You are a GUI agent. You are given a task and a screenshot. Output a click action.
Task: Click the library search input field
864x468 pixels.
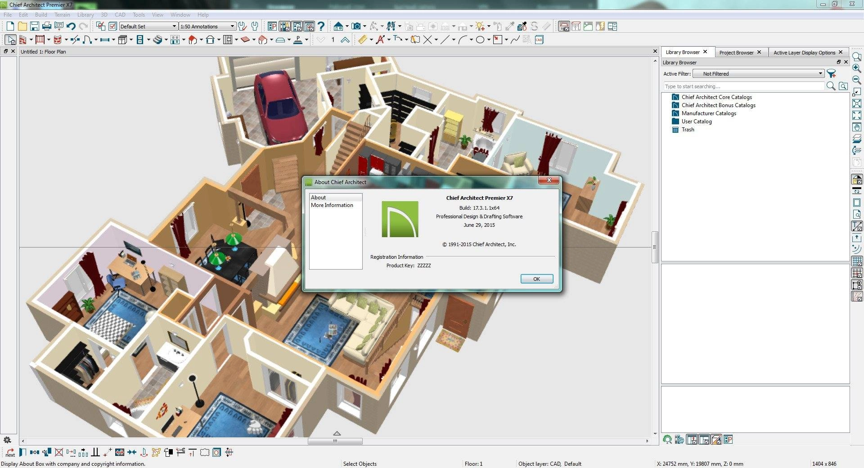744,86
